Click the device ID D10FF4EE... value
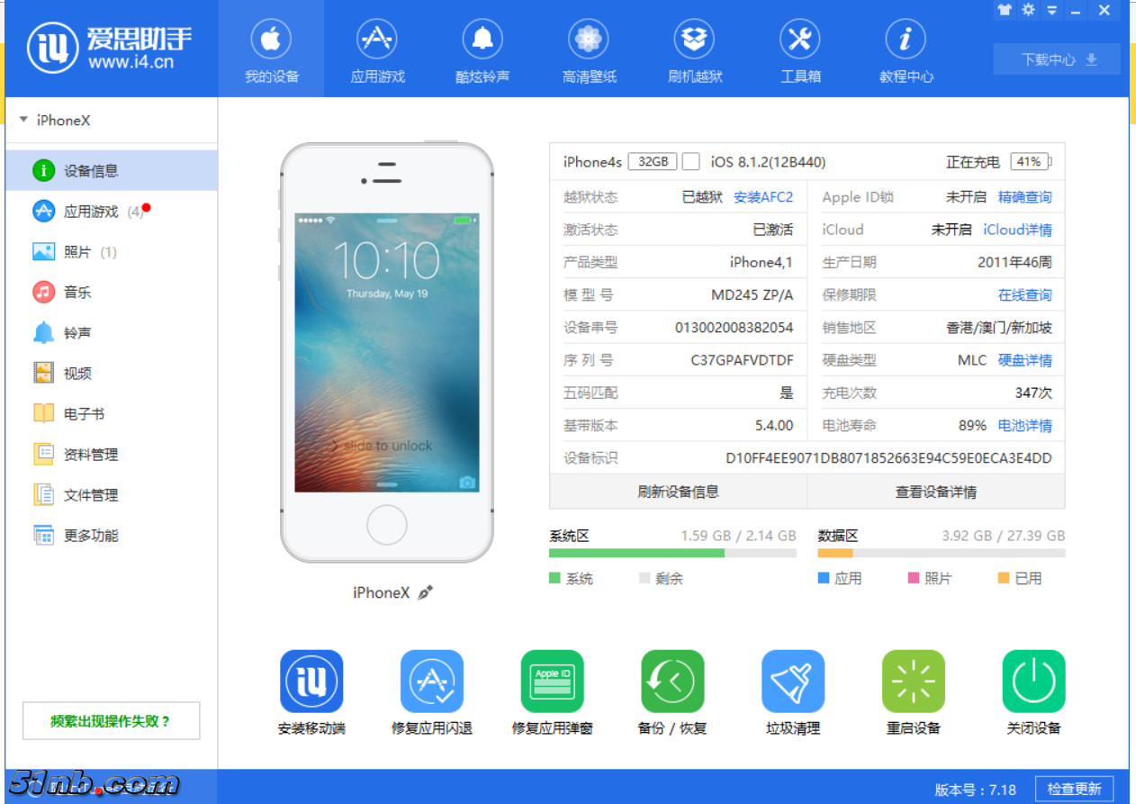The height and width of the screenshot is (804, 1136). [888, 458]
